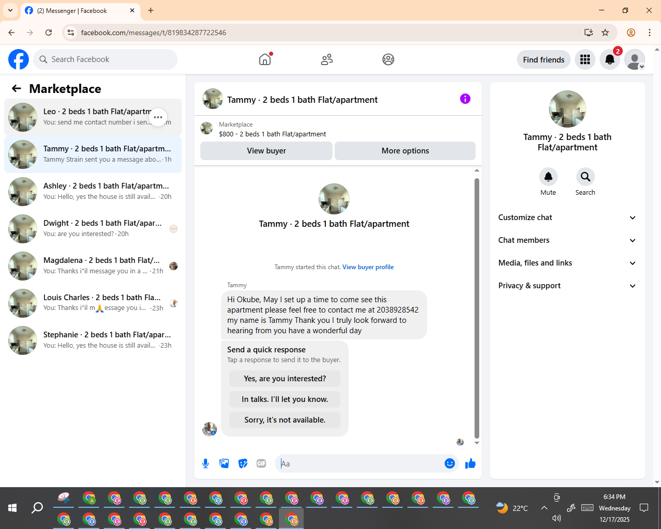Click the purple conversation information icon

pos(465,99)
